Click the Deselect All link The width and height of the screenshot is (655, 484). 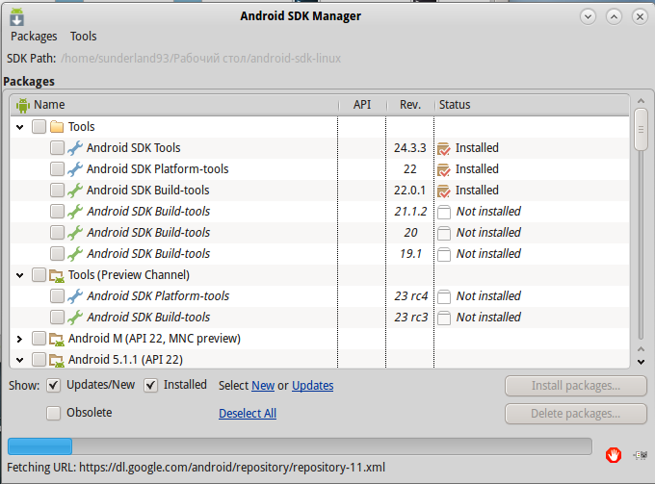(248, 414)
